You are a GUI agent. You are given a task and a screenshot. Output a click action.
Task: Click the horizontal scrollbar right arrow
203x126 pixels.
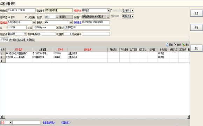[188, 117]
